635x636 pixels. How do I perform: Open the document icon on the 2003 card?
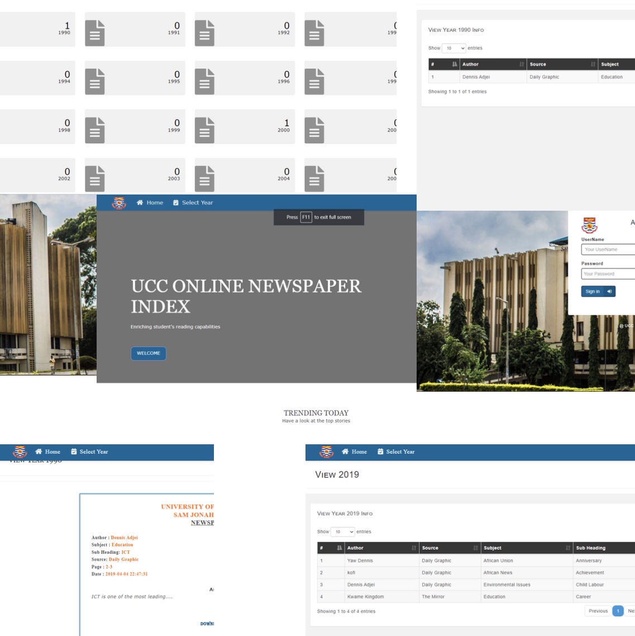click(x=95, y=178)
